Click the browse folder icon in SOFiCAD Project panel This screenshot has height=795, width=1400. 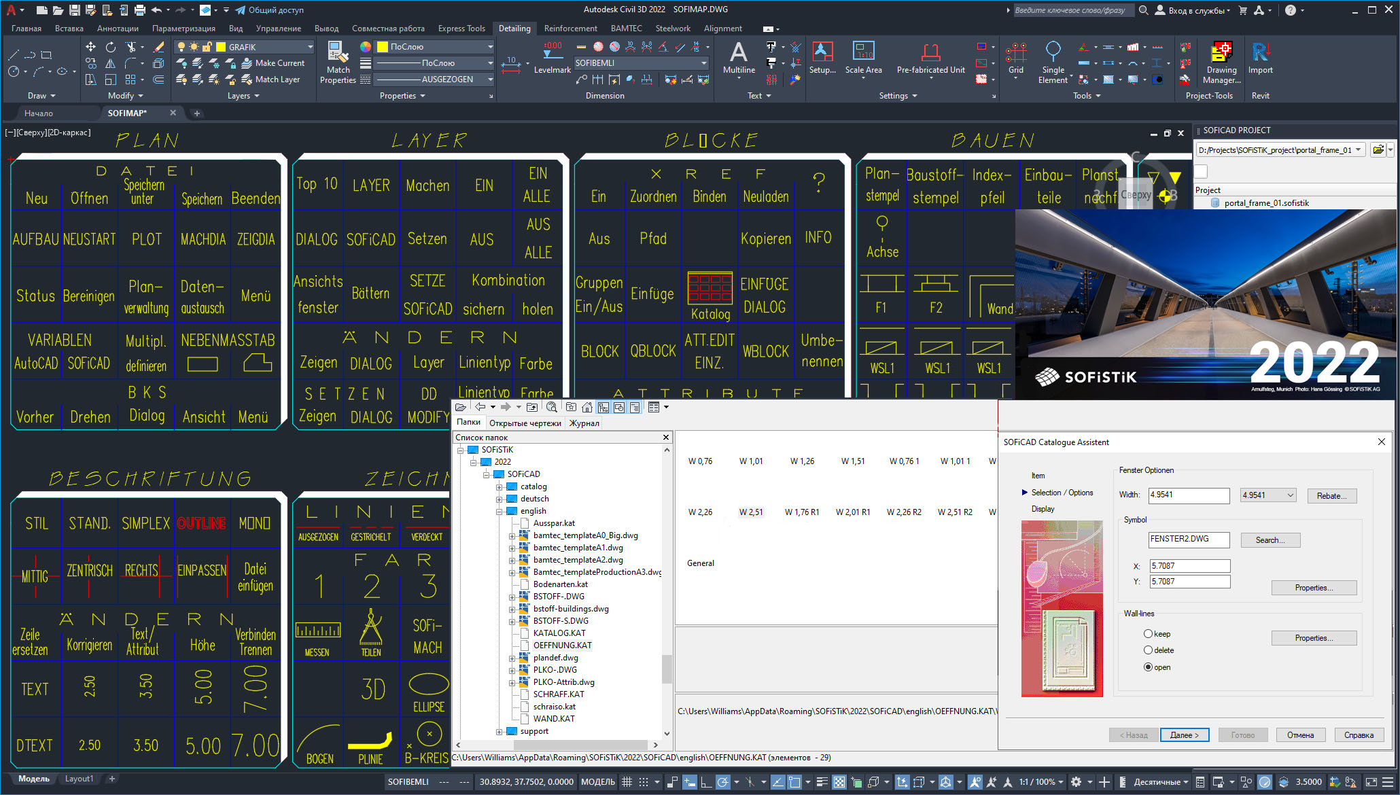1378,150
